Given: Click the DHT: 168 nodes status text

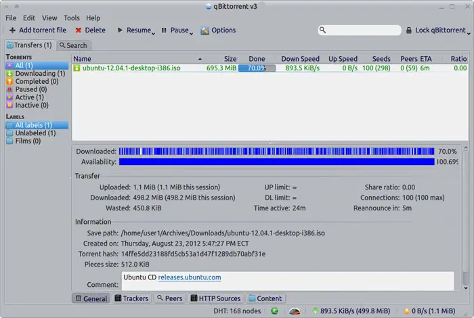Looking at the screenshot, I should tap(237, 311).
